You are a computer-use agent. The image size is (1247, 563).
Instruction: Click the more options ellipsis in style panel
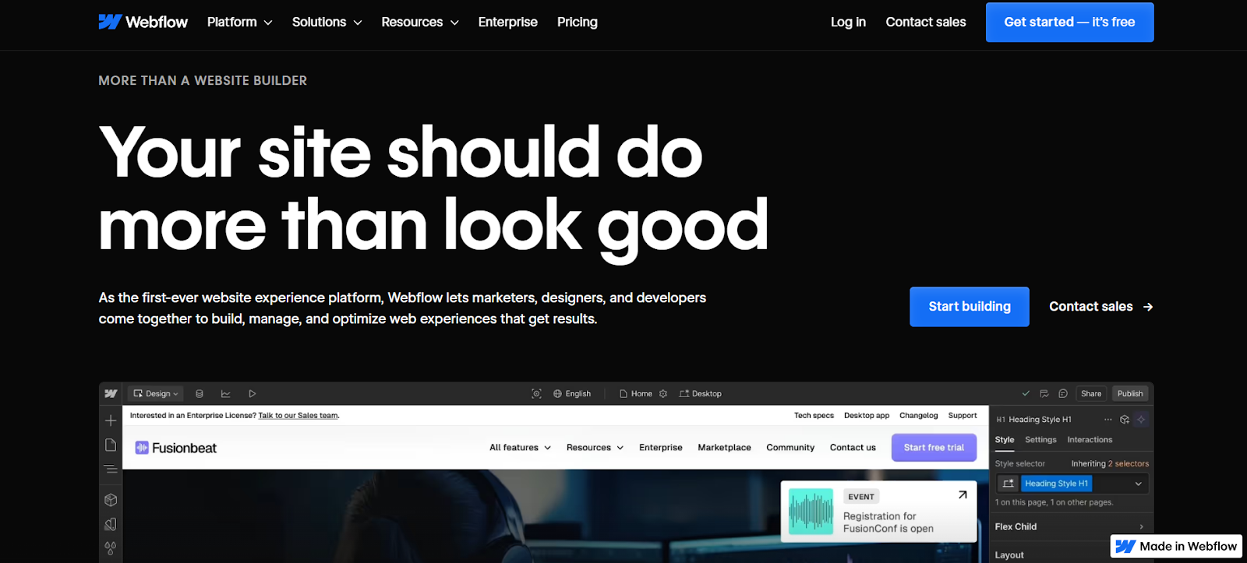coord(1108,420)
